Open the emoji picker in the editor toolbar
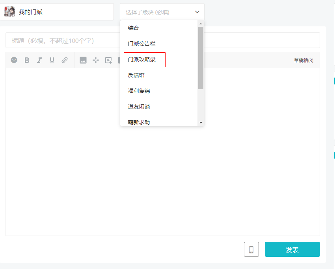This screenshot has height=269, width=335. [14, 60]
